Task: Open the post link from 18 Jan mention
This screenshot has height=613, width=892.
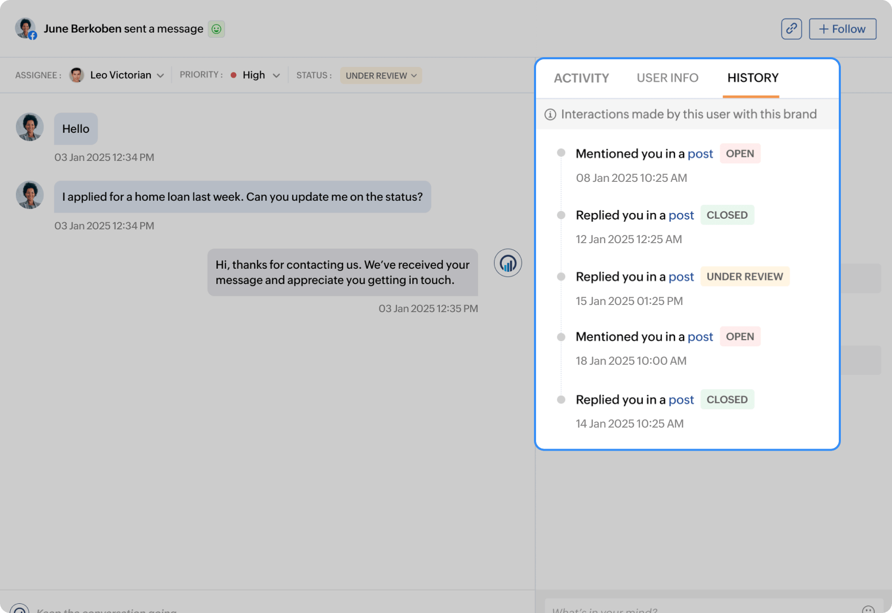Action: point(701,337)
